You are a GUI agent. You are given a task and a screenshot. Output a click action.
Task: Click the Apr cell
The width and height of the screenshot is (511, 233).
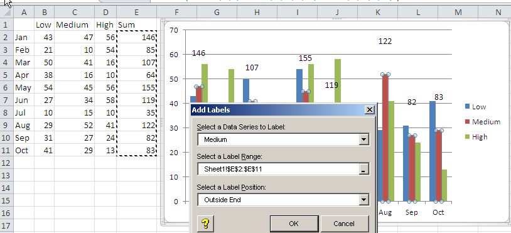pyautogui.click(x=24, y=75)
